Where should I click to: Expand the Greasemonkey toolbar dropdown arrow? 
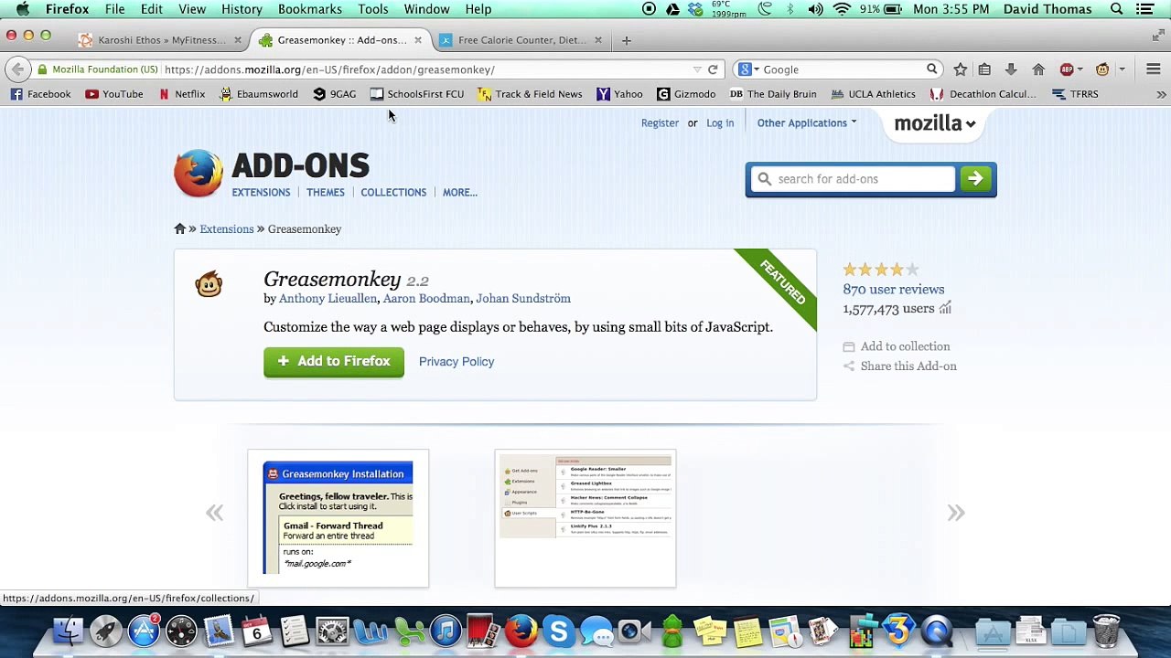pyautogui.click(x=1122, y=69)
